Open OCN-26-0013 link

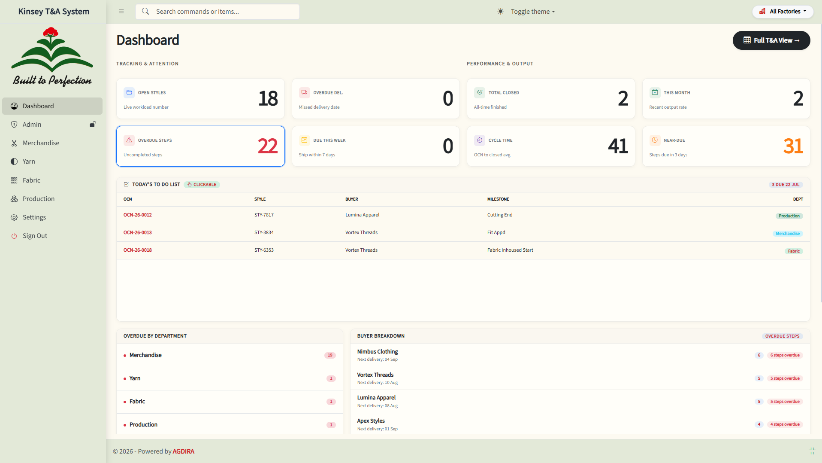pyautogui.click(x=137, y=232)
